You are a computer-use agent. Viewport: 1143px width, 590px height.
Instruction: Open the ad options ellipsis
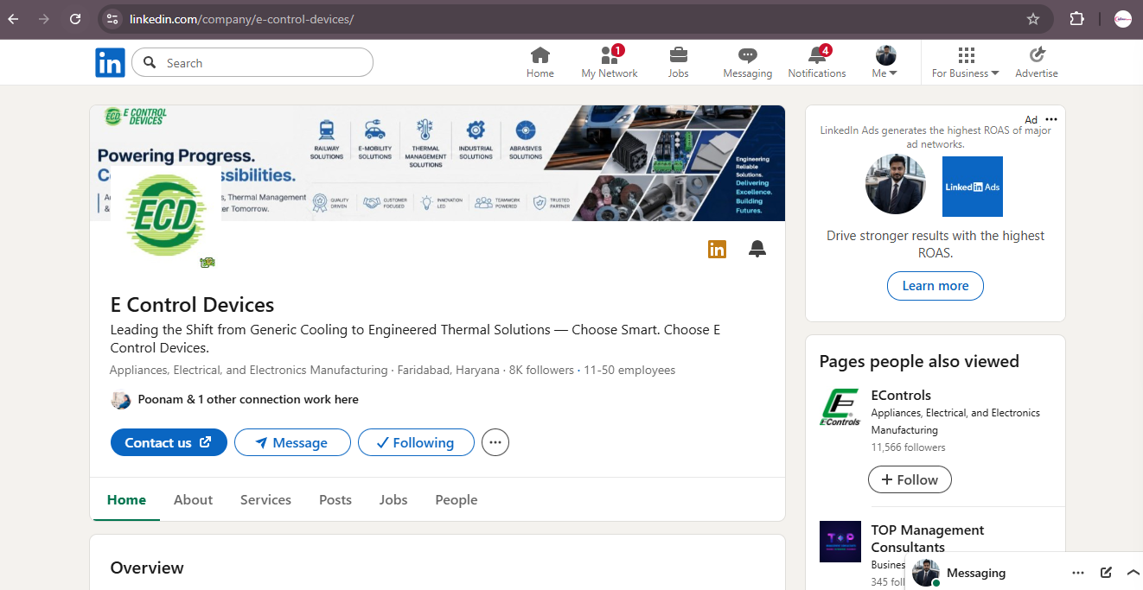pos(1050,119)
